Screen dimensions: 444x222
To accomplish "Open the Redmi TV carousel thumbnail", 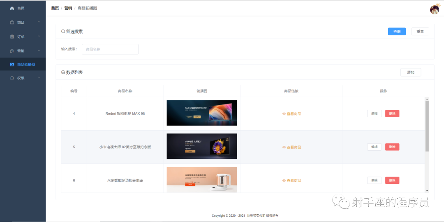I will 202,113.
